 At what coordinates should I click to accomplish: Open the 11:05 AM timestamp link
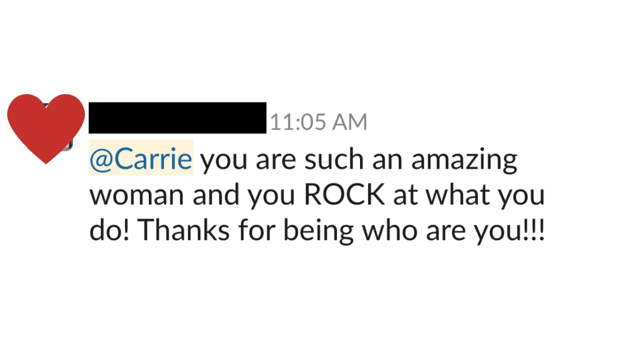point(319,122)
